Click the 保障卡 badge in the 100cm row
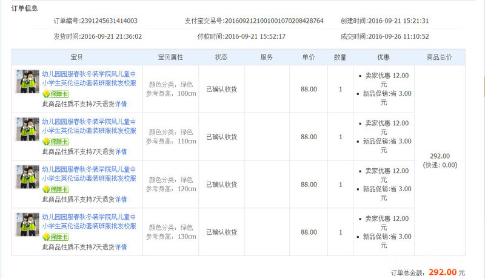This screenshot has width=485, height=279. (55, 94)
